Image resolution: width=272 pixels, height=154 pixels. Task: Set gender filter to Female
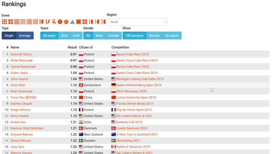coord(113,36)
